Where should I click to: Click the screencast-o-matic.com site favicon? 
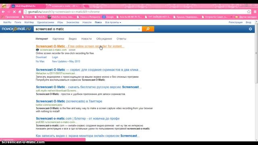click(37, 50)
